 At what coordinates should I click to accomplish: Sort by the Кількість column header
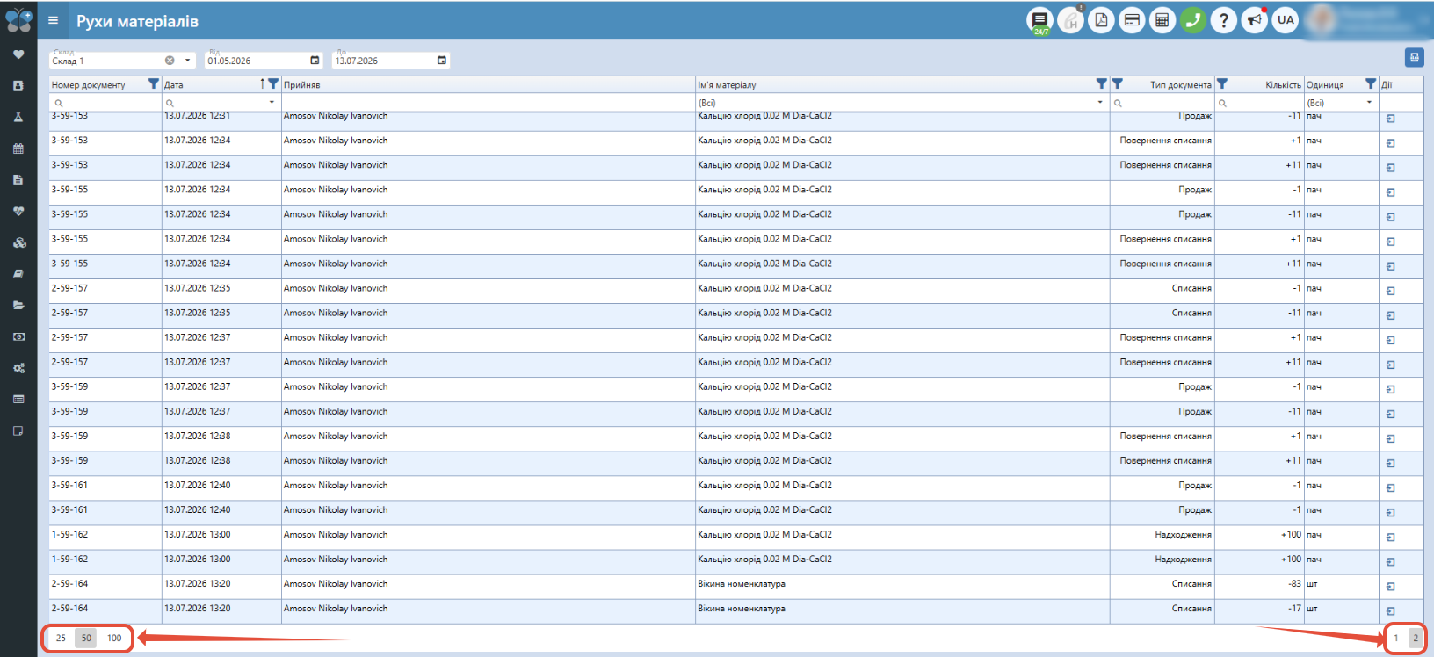1283,85
